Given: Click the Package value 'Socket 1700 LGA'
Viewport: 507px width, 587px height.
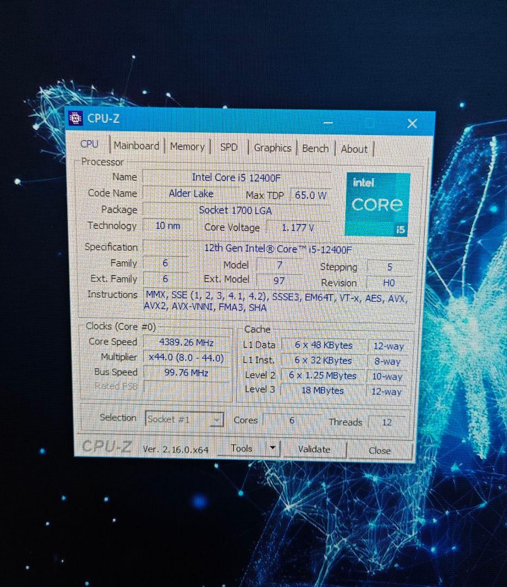Looking at the screenshot, I should point(236,210).
